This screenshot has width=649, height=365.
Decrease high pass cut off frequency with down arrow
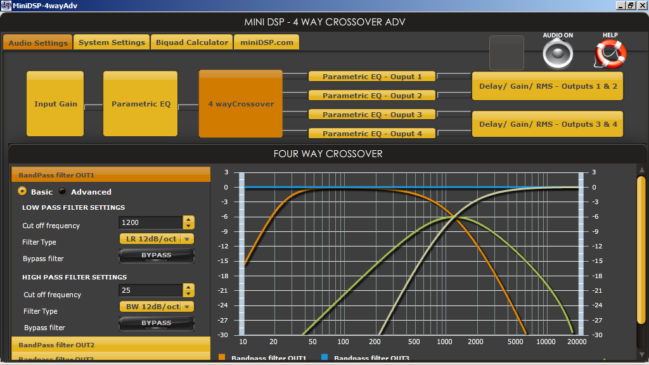[x=189, y=294]
